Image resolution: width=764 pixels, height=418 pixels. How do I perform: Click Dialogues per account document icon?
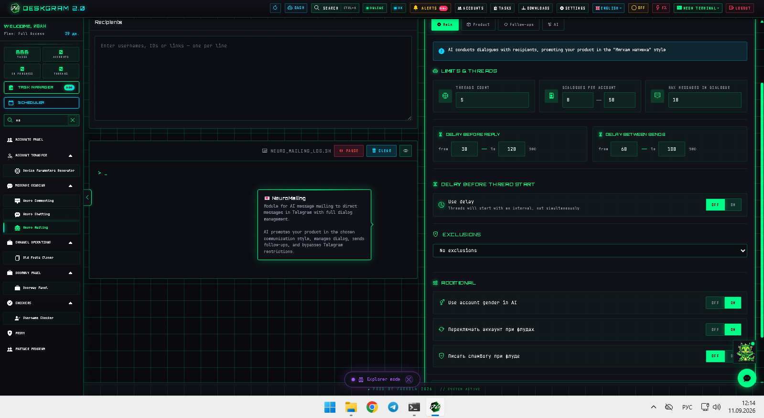(551, 96)
